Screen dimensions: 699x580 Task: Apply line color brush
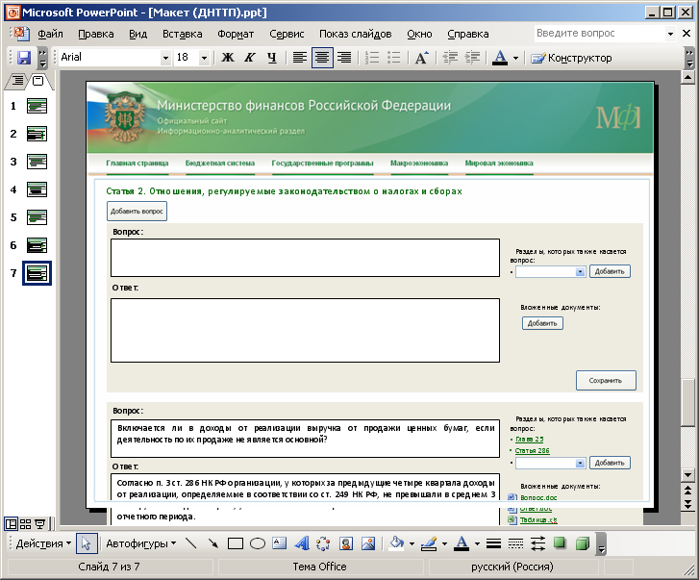(429, 543)
